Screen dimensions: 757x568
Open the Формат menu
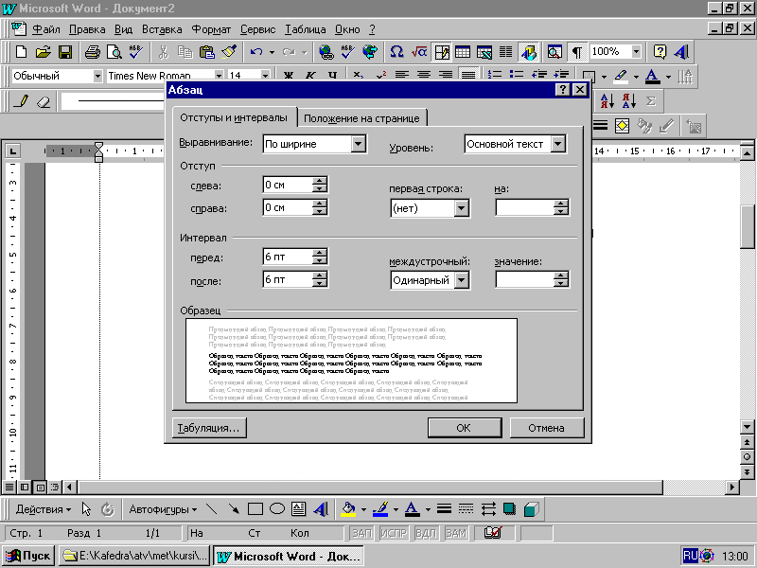[x=211, y=29]
